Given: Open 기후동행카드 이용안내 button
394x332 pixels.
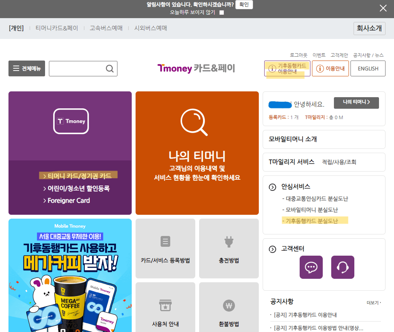Looking at the screenshot, I should (287, 68).
